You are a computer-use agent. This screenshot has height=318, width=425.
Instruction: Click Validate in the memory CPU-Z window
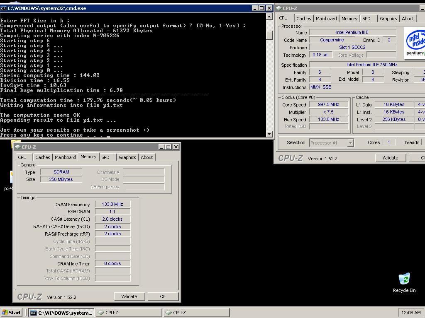tap(129, 296)
